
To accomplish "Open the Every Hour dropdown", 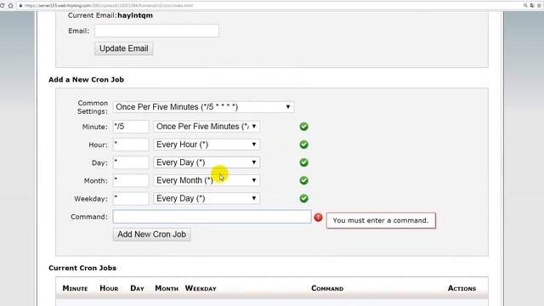I will tap(207, 144).
